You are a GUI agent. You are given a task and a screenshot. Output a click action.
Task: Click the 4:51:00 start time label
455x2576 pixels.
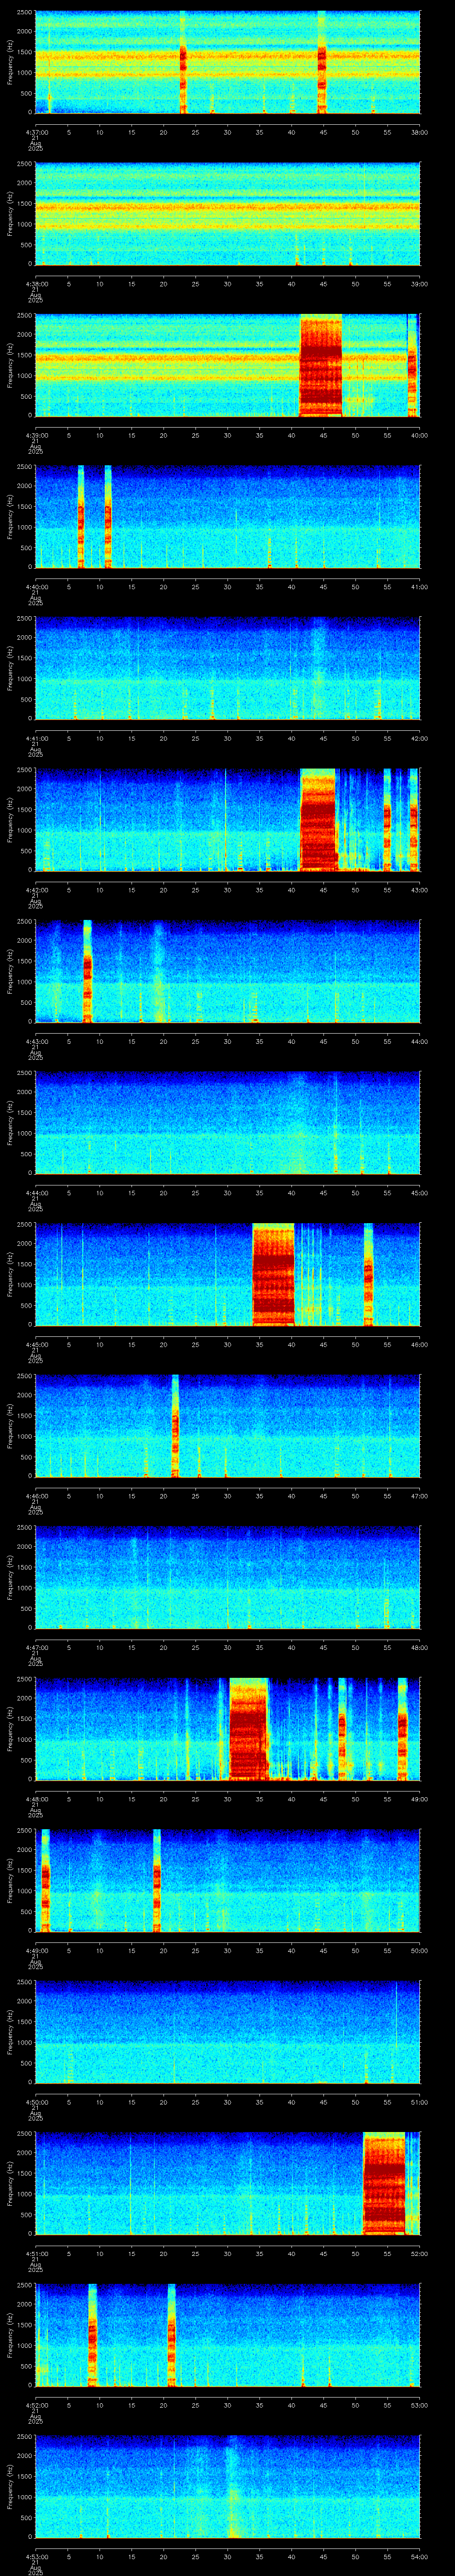tap(36, 2254)
